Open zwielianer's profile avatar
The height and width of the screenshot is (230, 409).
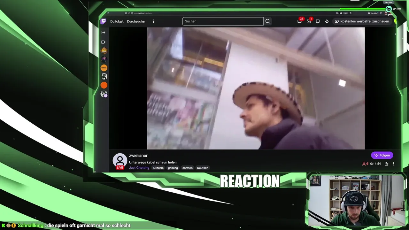click(x=120, y=161)
